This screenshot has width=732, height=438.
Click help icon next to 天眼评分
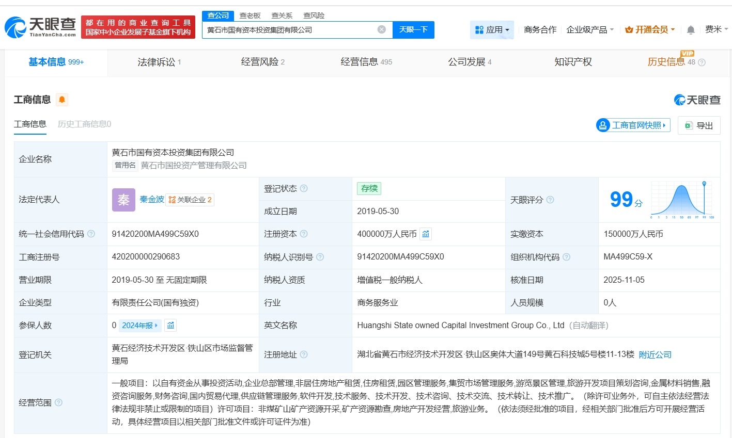point(550,200)
